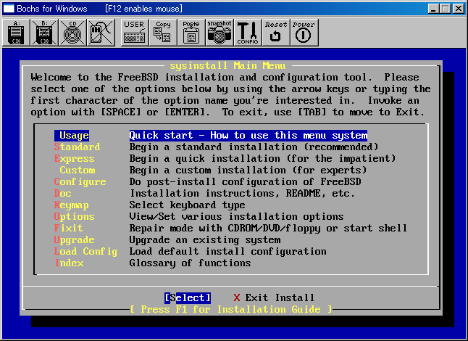Click the Bochs window title icon
This screenshot has width=468, height=341.
click(9, 9)
